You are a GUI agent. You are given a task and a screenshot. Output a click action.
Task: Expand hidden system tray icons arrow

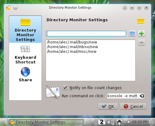click(x=129, y=122)
